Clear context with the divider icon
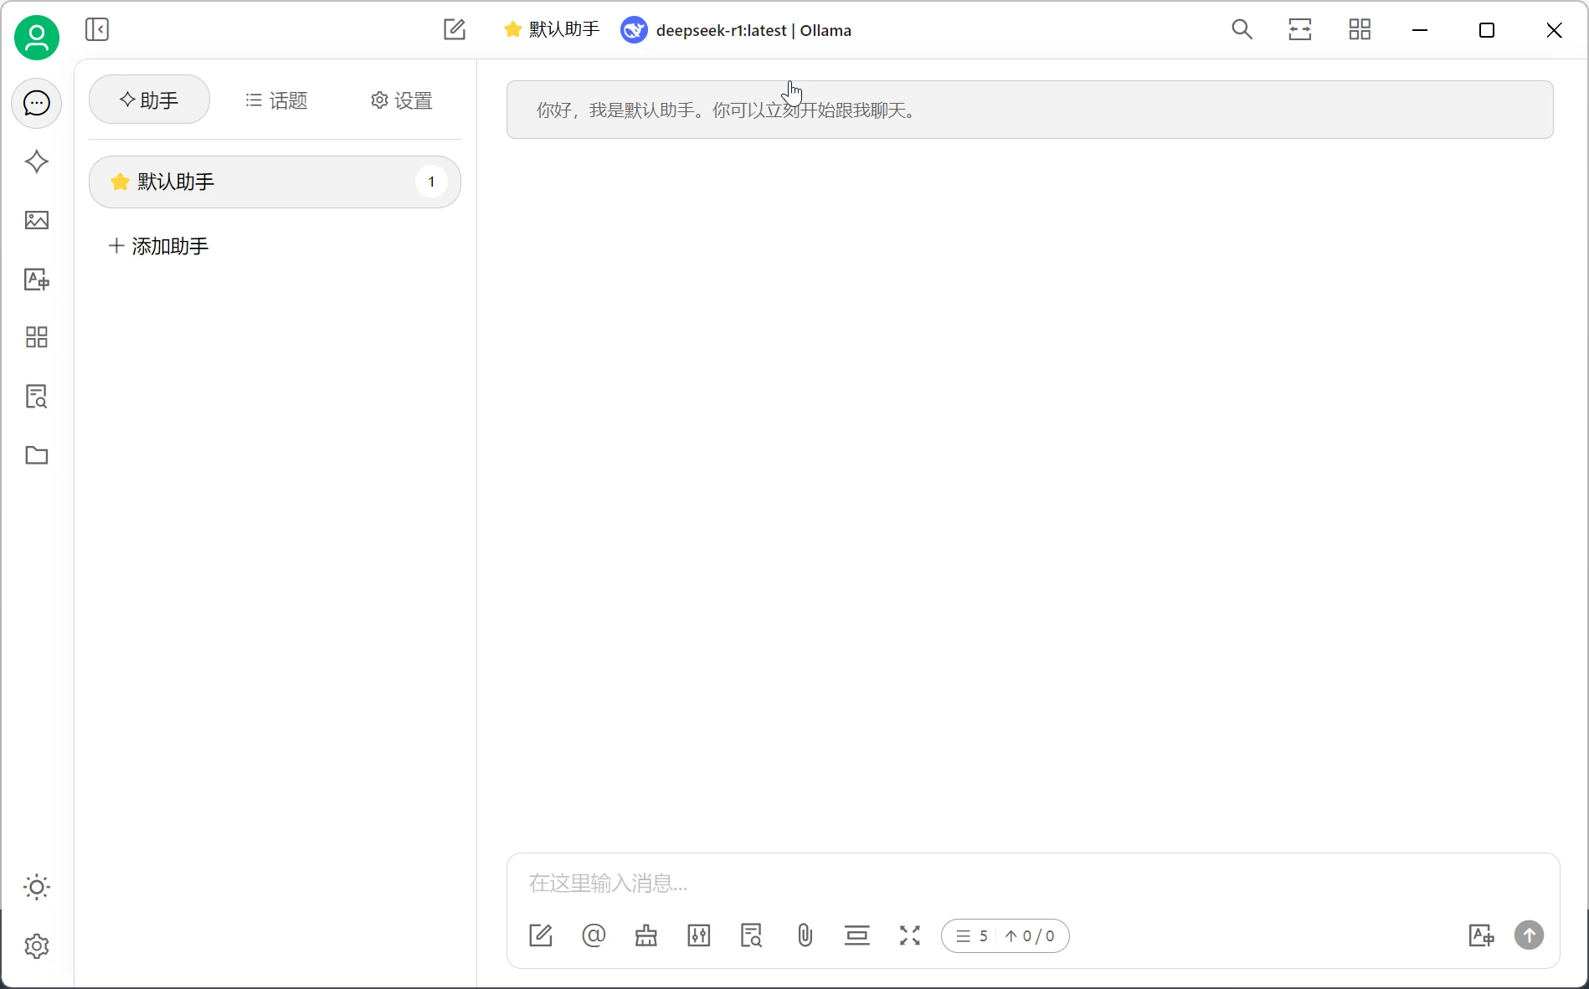 (857, 935)
